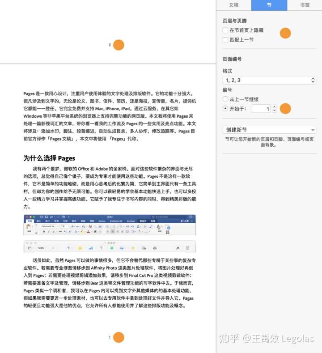Viewport: 322px width, 353px height.
Task: Click the paragraph starting with 我有两个噩梦
Action: 110,187
